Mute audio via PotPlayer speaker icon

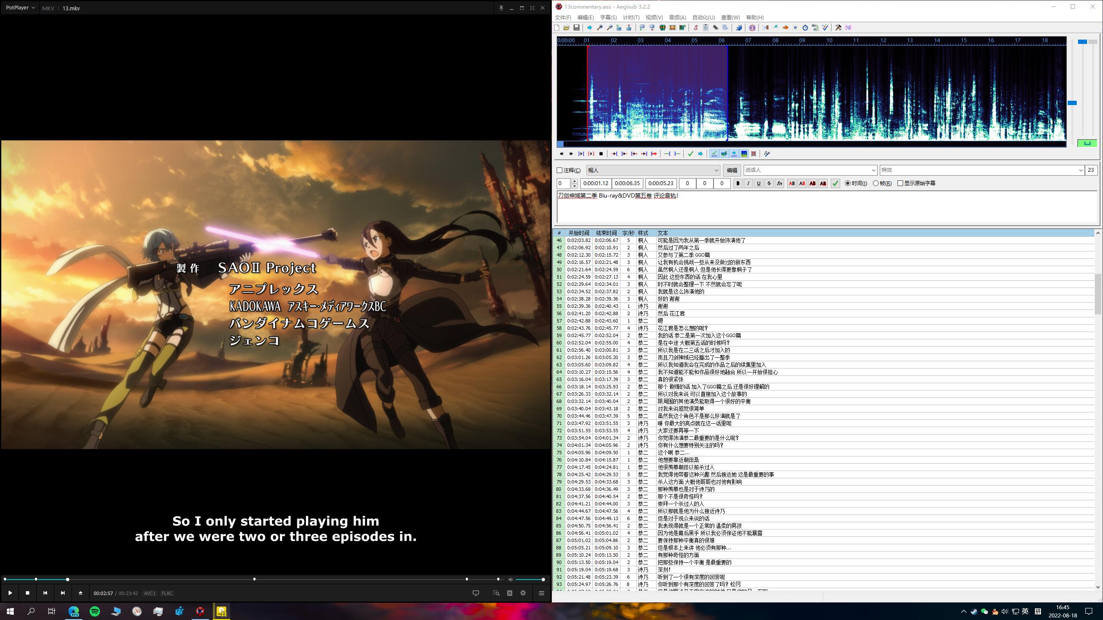click(x=511, y=580)
